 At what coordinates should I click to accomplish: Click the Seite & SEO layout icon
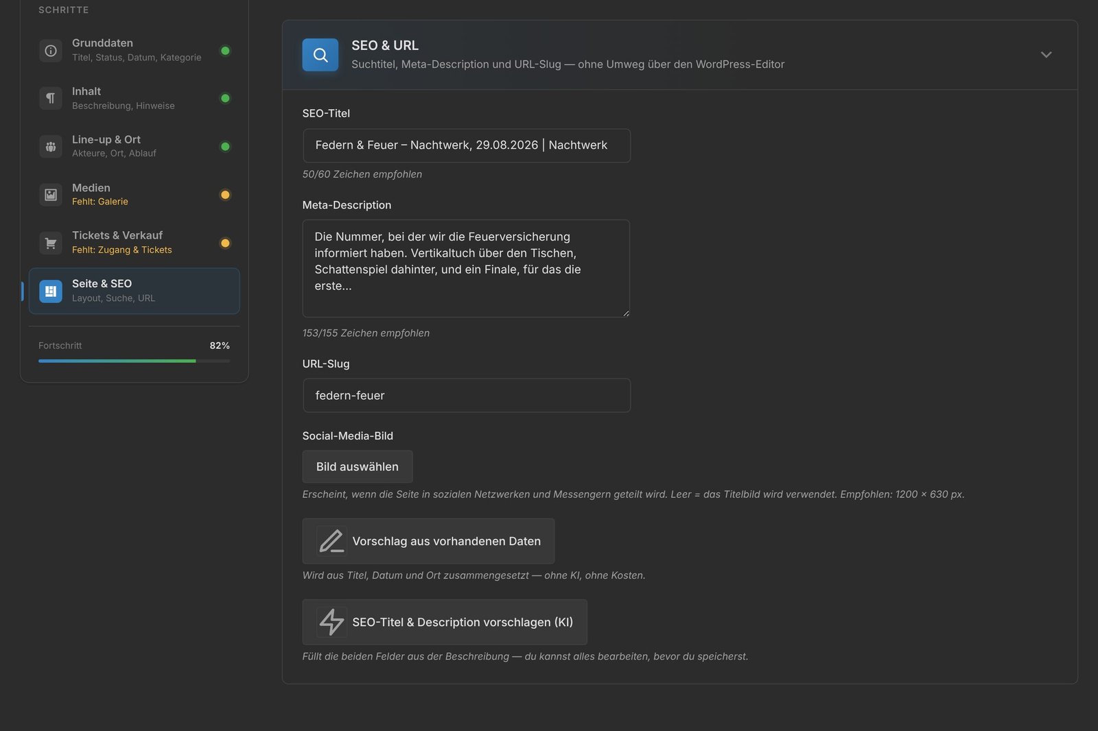(51, 291)
